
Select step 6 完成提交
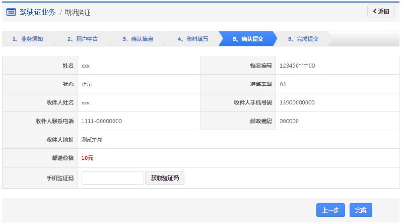click(x=303, y=39)
